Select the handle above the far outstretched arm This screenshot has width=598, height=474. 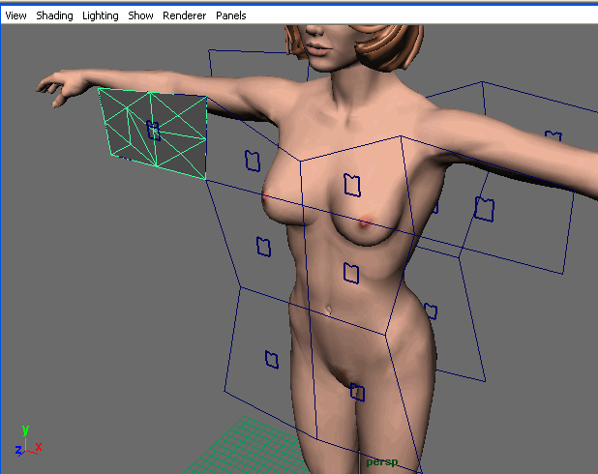pos(553,138)
